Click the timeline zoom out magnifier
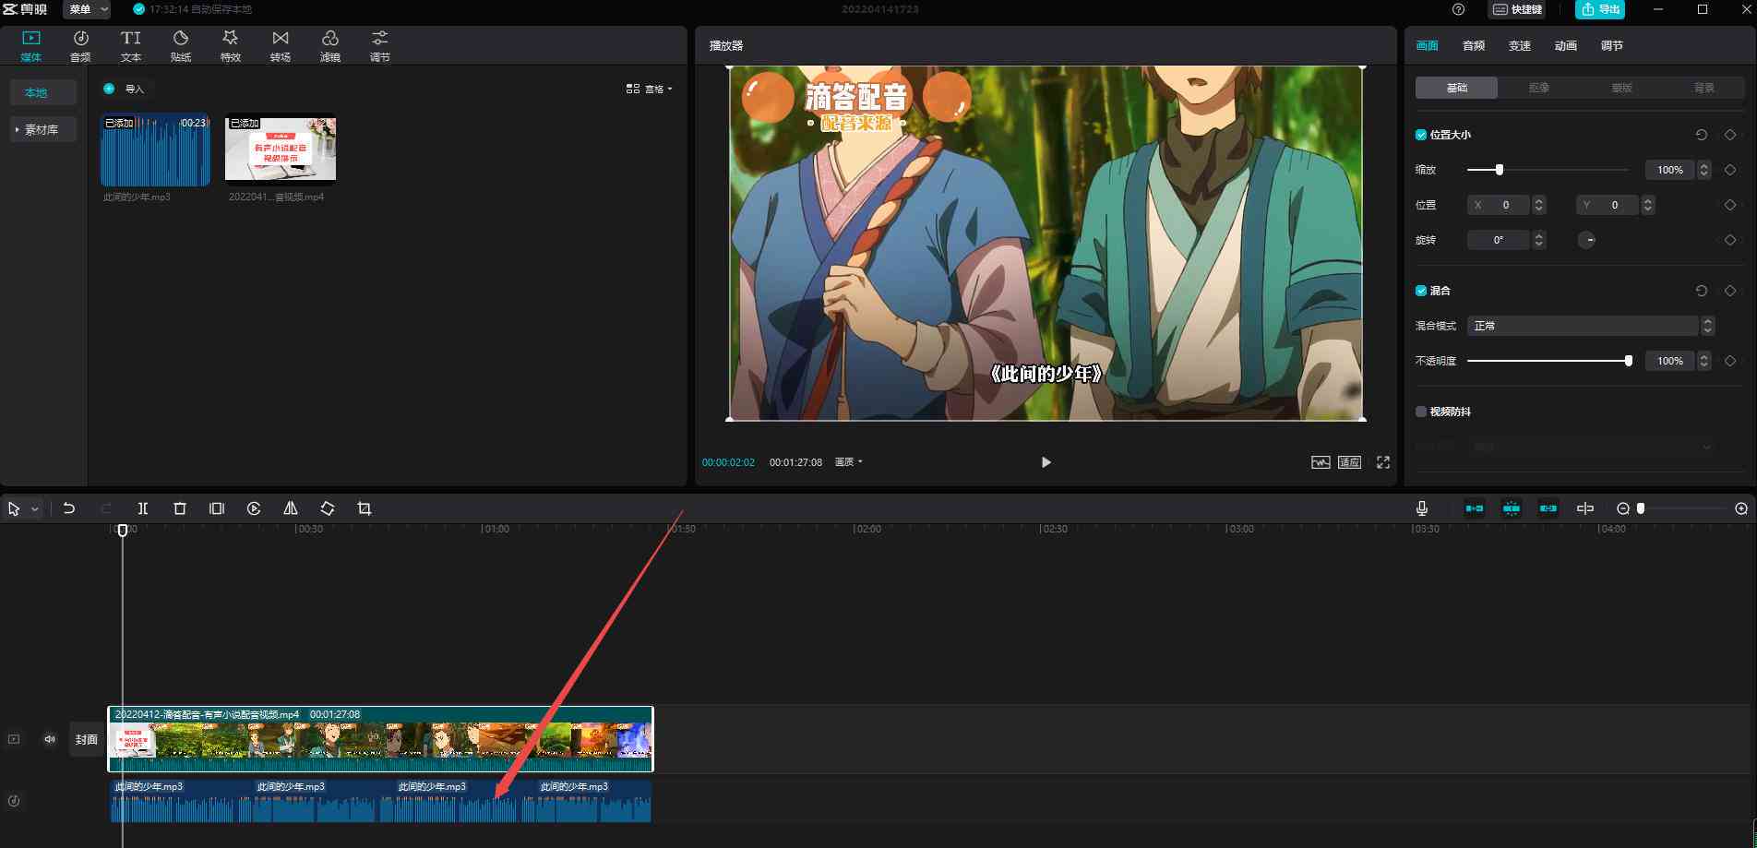 pos(1623,508)
